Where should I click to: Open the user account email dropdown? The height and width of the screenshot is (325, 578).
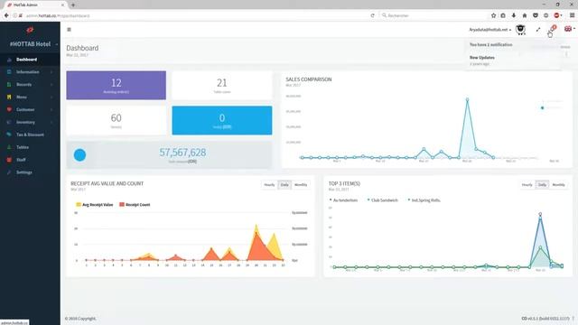point(489,30)
